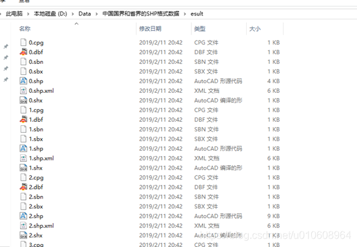This screenshot has width=357, height=247.
Task: Click the file icon of 1.sbx
Action: click(23, 139)
